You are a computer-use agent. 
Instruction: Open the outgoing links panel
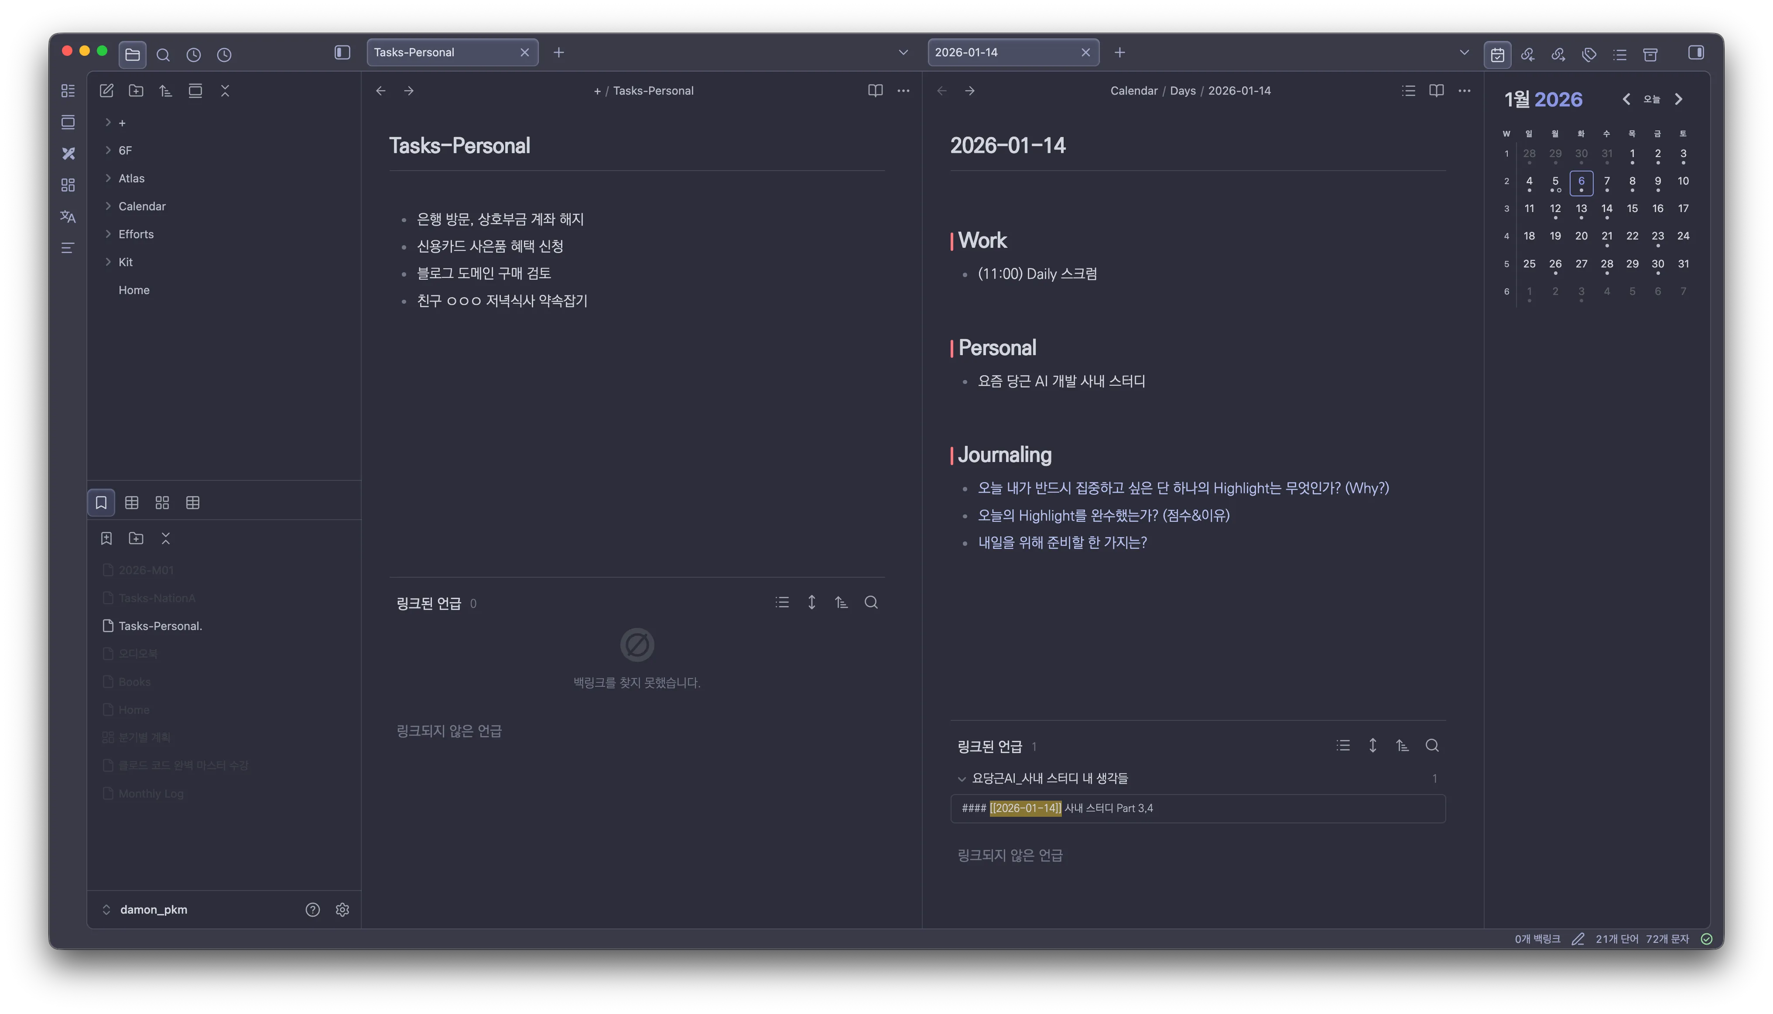pos(1558,55)
